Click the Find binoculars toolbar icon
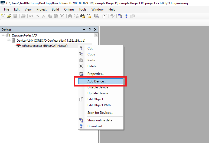 70,16
